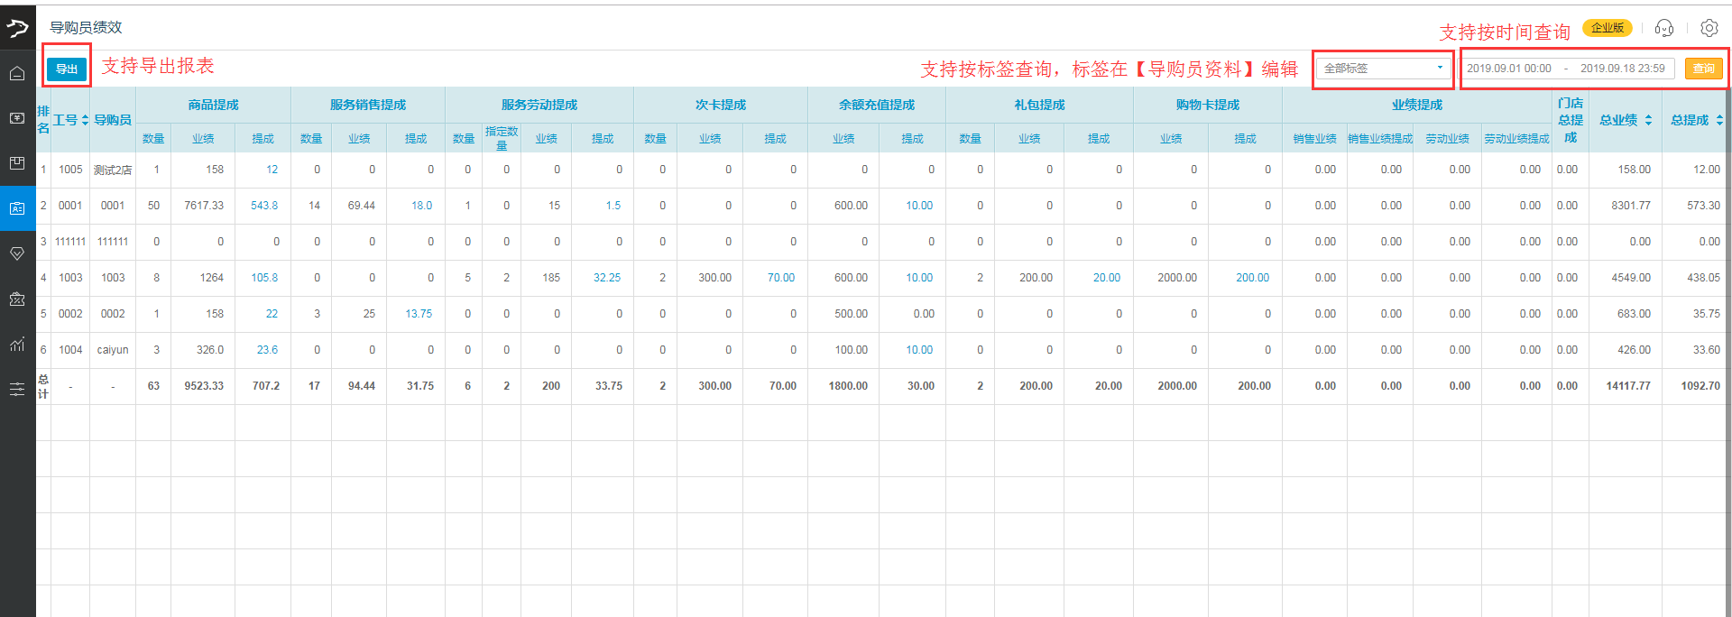Sort table by 总业绩 column
Screen dimensions: 1732x617
coord(1626,120)
